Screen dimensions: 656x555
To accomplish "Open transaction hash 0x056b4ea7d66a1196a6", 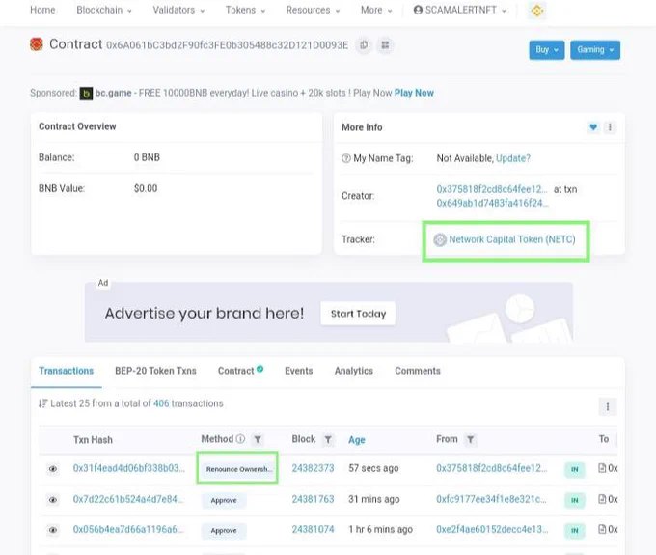I will [x=128, y=529].
